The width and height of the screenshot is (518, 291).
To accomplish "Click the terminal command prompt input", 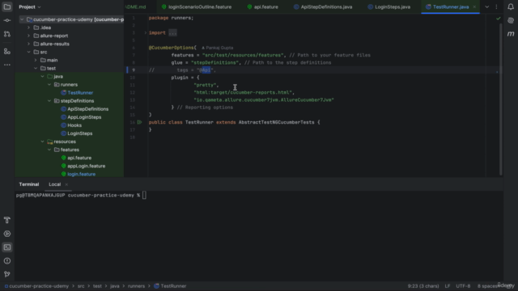I will pyautogui.click(x=144, y=196).
